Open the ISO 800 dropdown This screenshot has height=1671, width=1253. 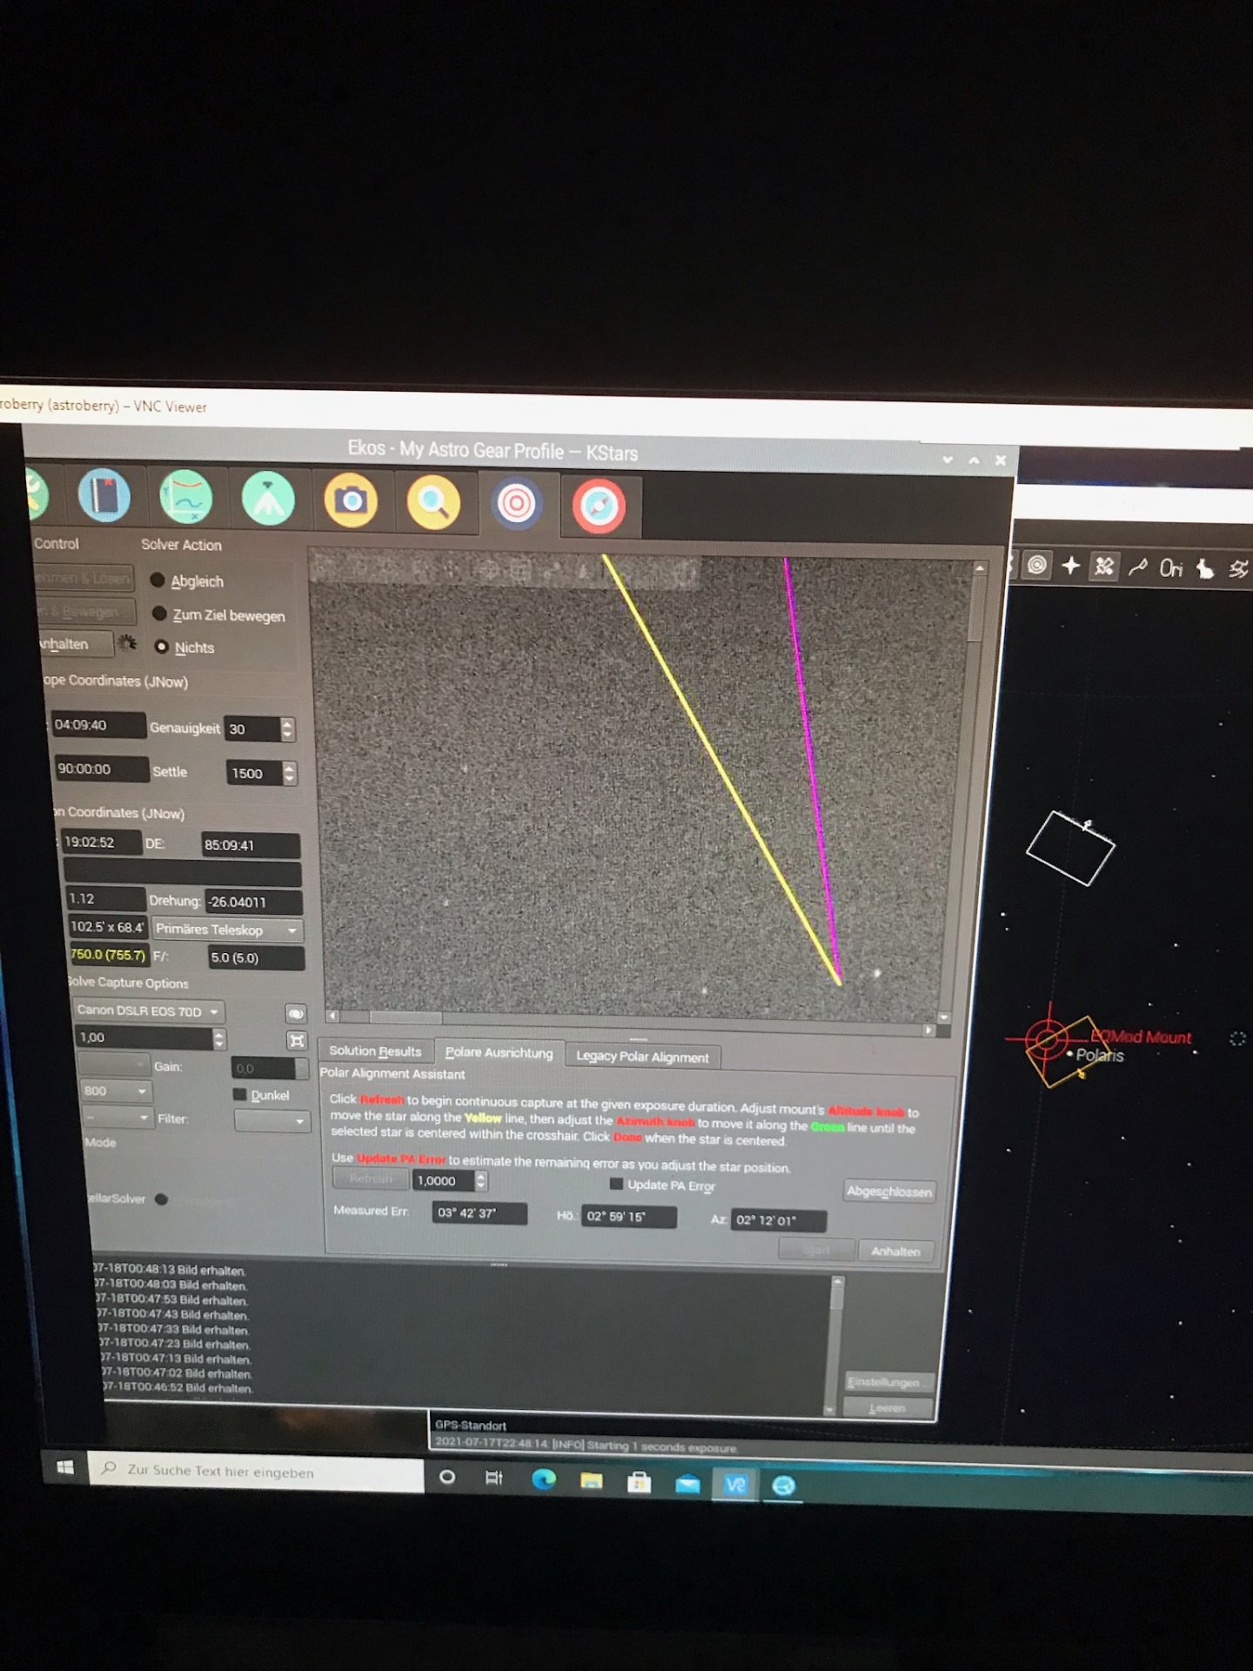click(116, 1091)
